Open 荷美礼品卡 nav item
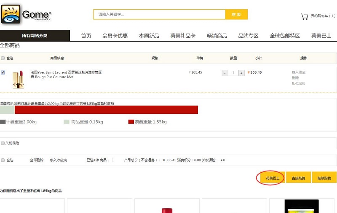This screenshot has width=337, height=213. 183,36
